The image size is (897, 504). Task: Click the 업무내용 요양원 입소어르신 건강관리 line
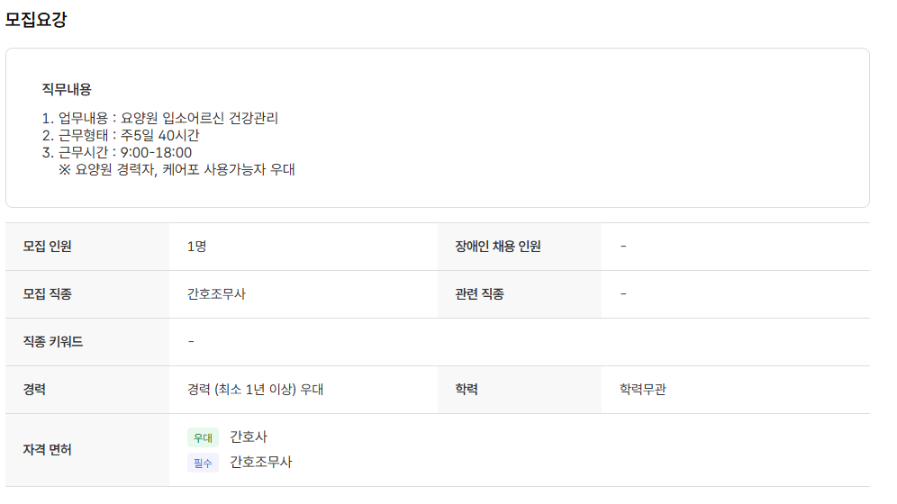(x=160, y=119)
